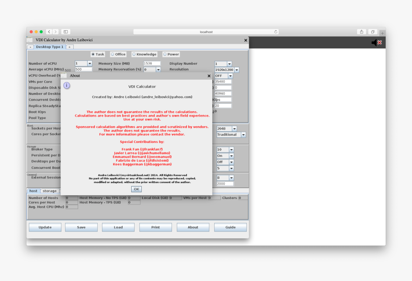Click the reload icon in the address bar
Screen dimensions: 412x281
pos(275,32)
